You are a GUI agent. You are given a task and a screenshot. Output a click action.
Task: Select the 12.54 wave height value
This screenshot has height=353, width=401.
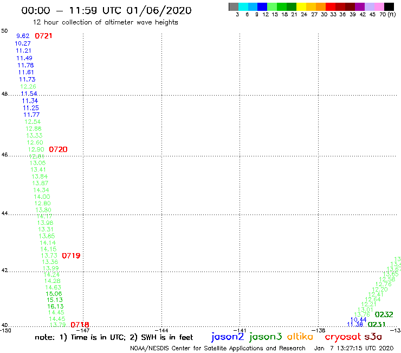[33, 122]
